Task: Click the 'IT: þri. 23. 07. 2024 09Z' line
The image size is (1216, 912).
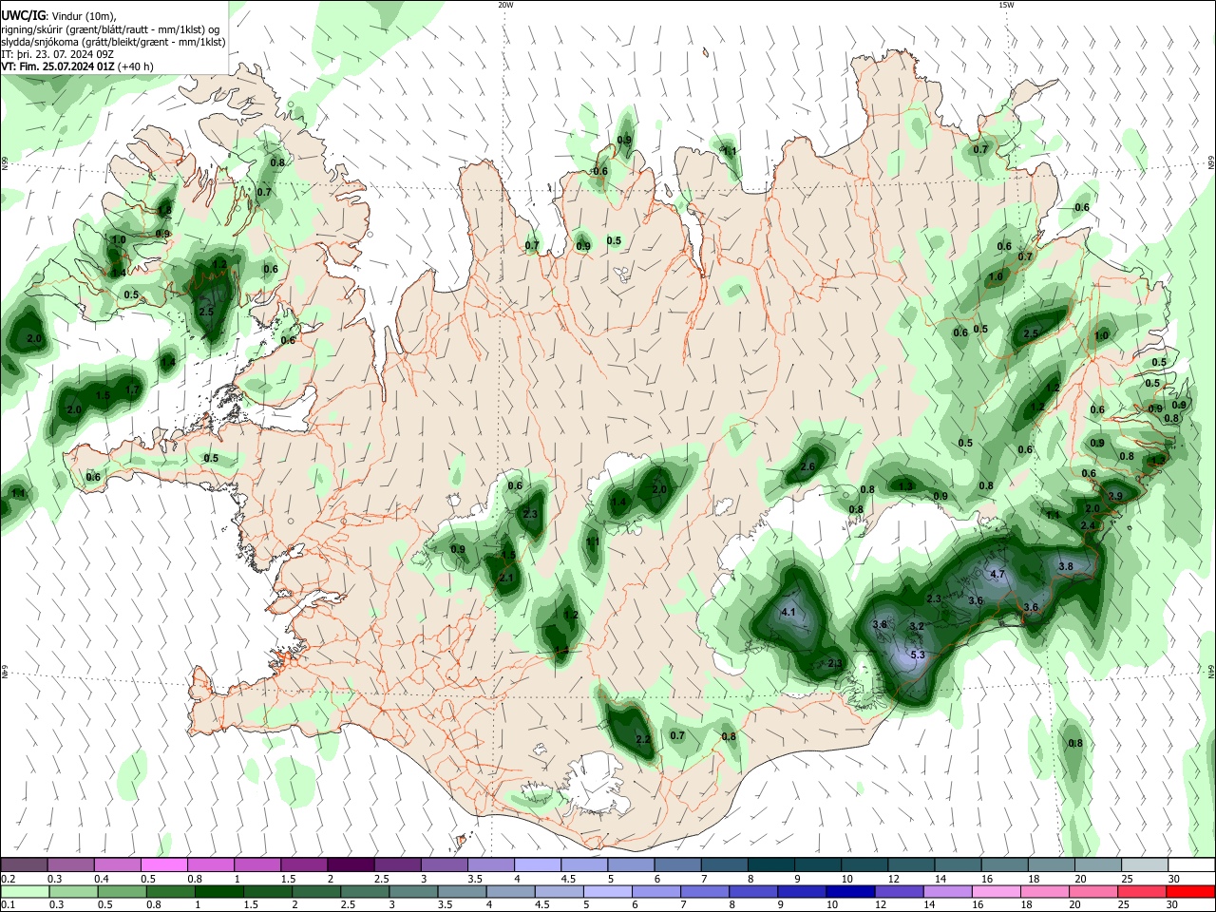Action: pyautogui.click(x=59, y=54)
